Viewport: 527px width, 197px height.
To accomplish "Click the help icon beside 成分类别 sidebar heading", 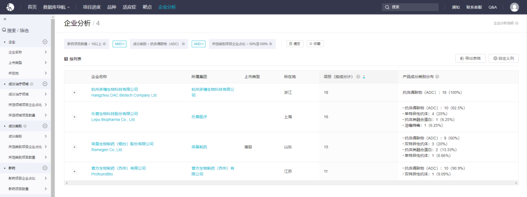I will point(25,126).
